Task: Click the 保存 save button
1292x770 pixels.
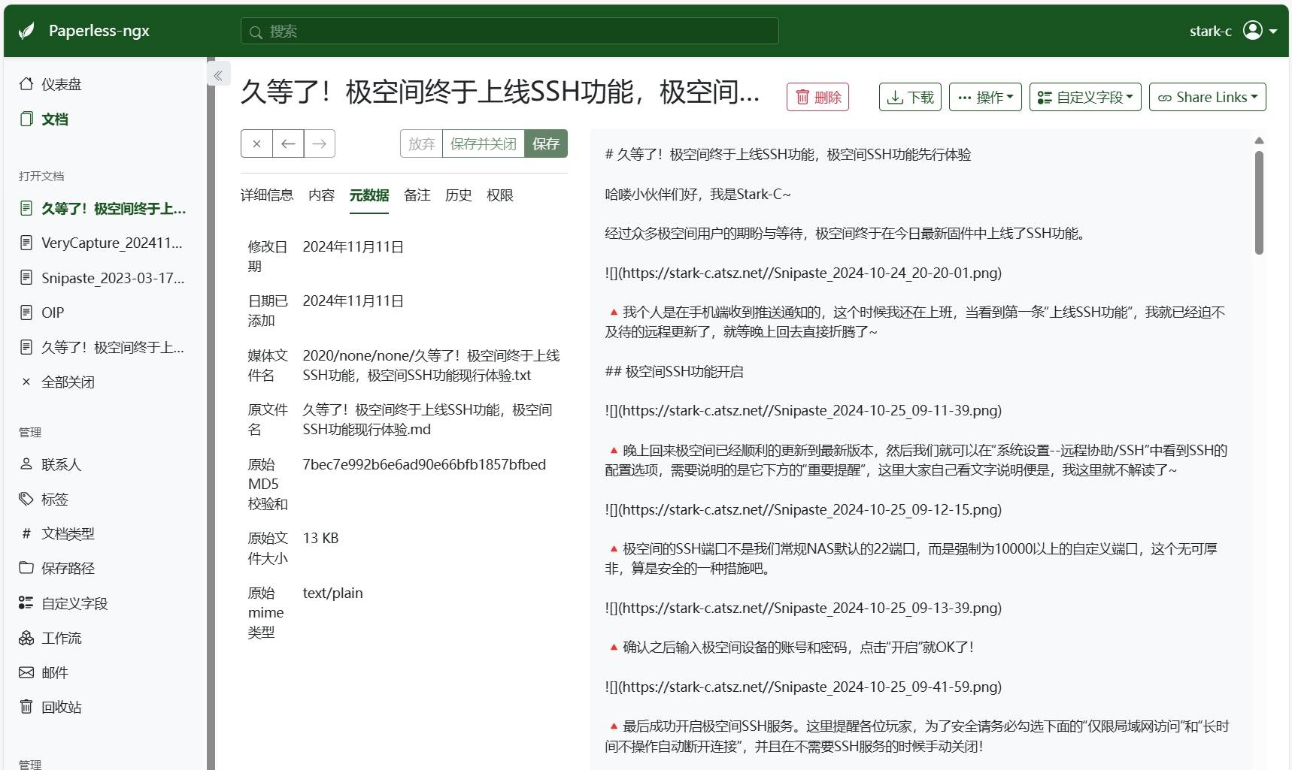Action: point(546,143)
